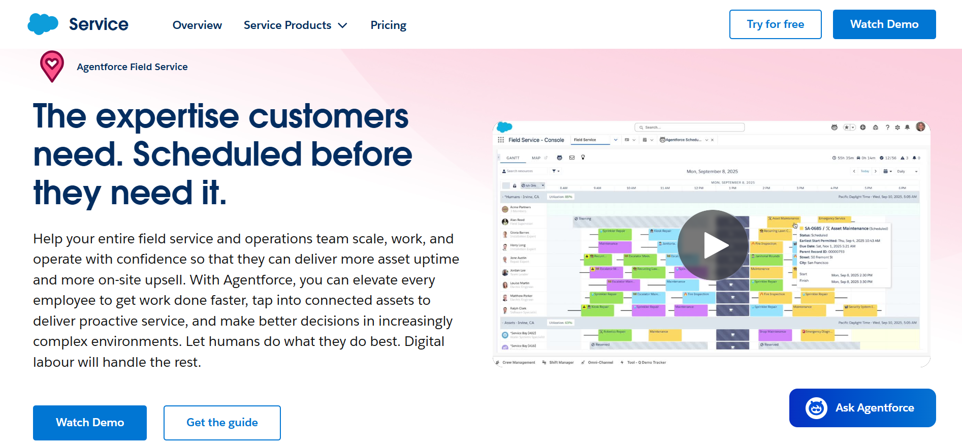The image size is (962, 444).
Task: Click the Watch Demo button in header
Action: [x=884, y=24]
